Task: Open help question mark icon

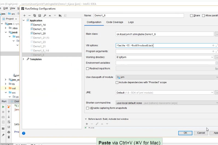Action: tap(24, 133)
